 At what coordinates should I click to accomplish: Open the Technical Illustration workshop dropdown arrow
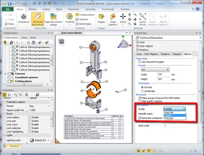coord(200,38)
